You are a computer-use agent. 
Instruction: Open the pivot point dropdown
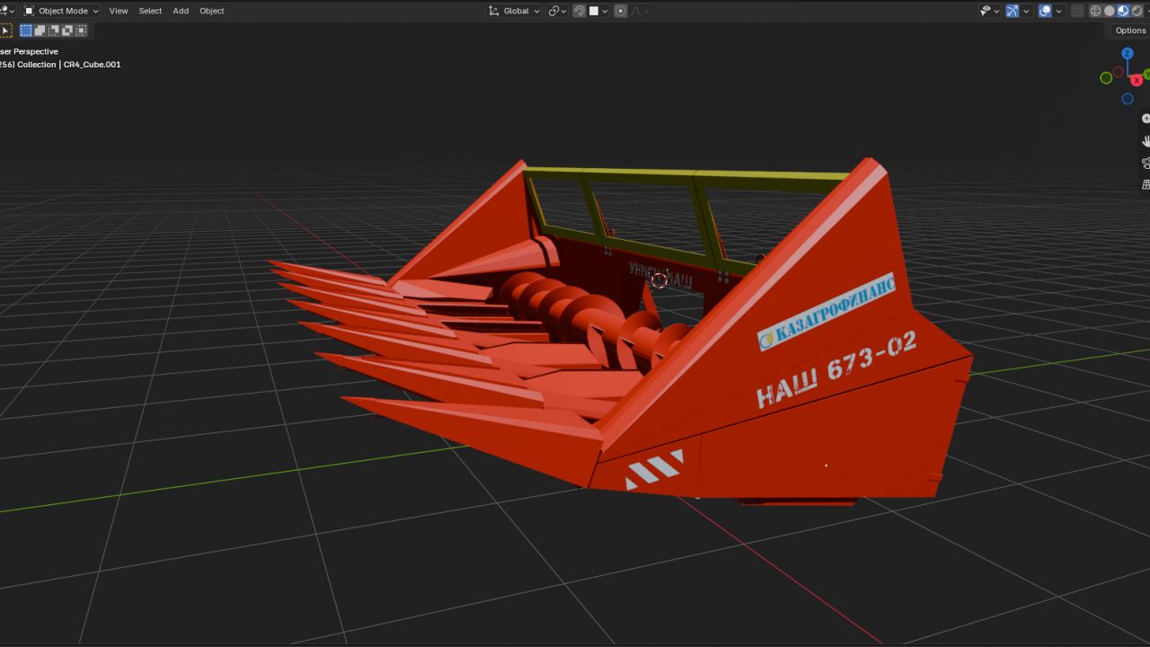(x=558, y=11)
